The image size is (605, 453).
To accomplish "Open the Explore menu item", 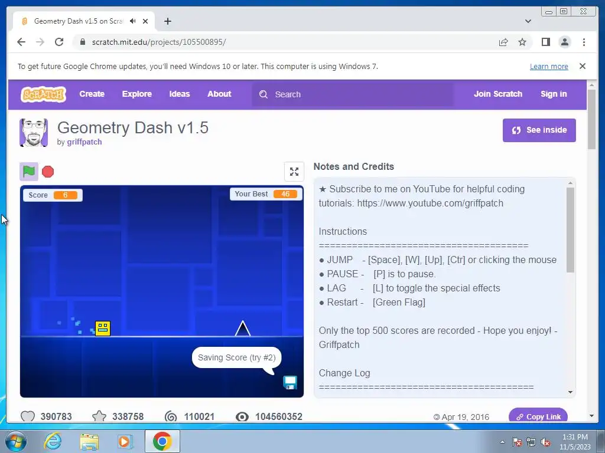I will point(137,94).
